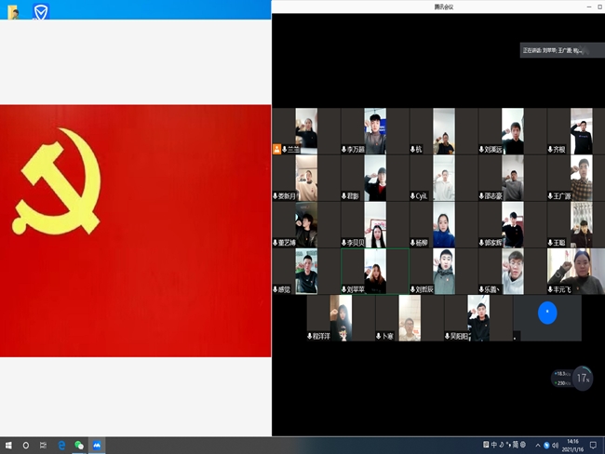Image resolution: width=605 pixels, height=454 pixels.
Task: Click the microphone icon beside 程洋洋
Action: pyautogui.click(x=309, y=336)
